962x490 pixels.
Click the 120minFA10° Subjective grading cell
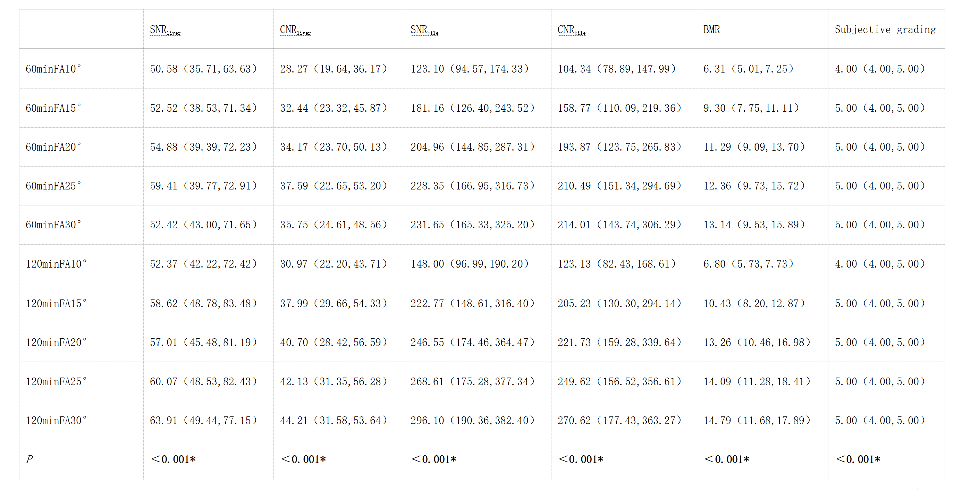pyautogui.click(x=880, y=264)
